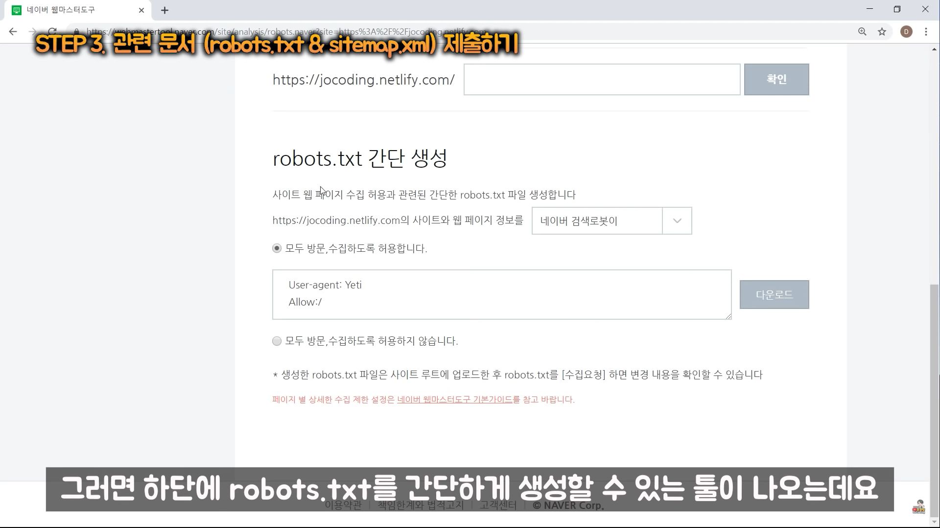The image size is (940, 528).
Task: Click the 확인 button
Action: pyautogui.click(x=776, y=79)
